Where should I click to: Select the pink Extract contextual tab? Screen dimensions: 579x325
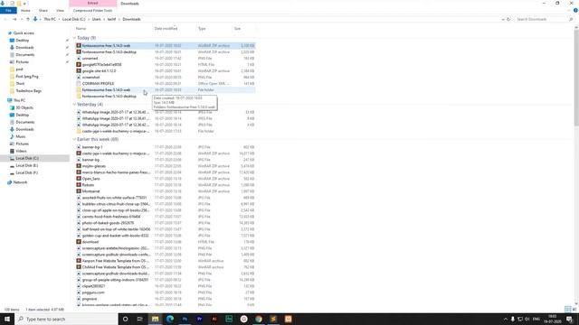92,4
